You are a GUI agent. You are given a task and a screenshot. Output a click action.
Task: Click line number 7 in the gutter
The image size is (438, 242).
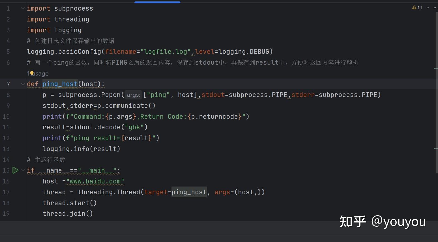[8, 84]
